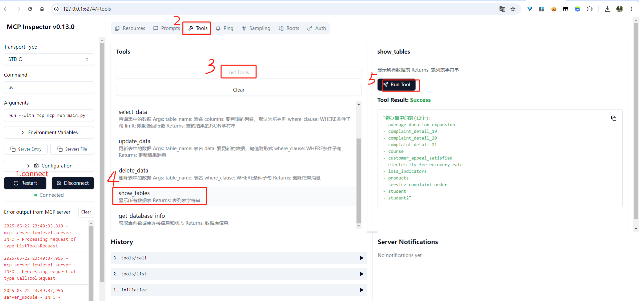Select the select_data tool
The height and width of the screenshot is (301, 639).
click(x=236, y=119)
